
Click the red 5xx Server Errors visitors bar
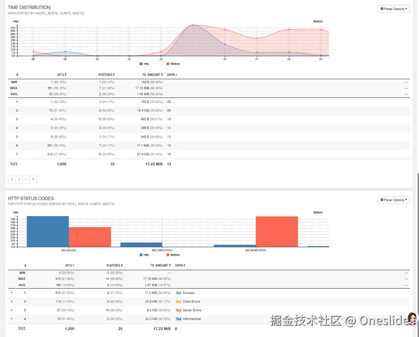[x=277, y=232]
